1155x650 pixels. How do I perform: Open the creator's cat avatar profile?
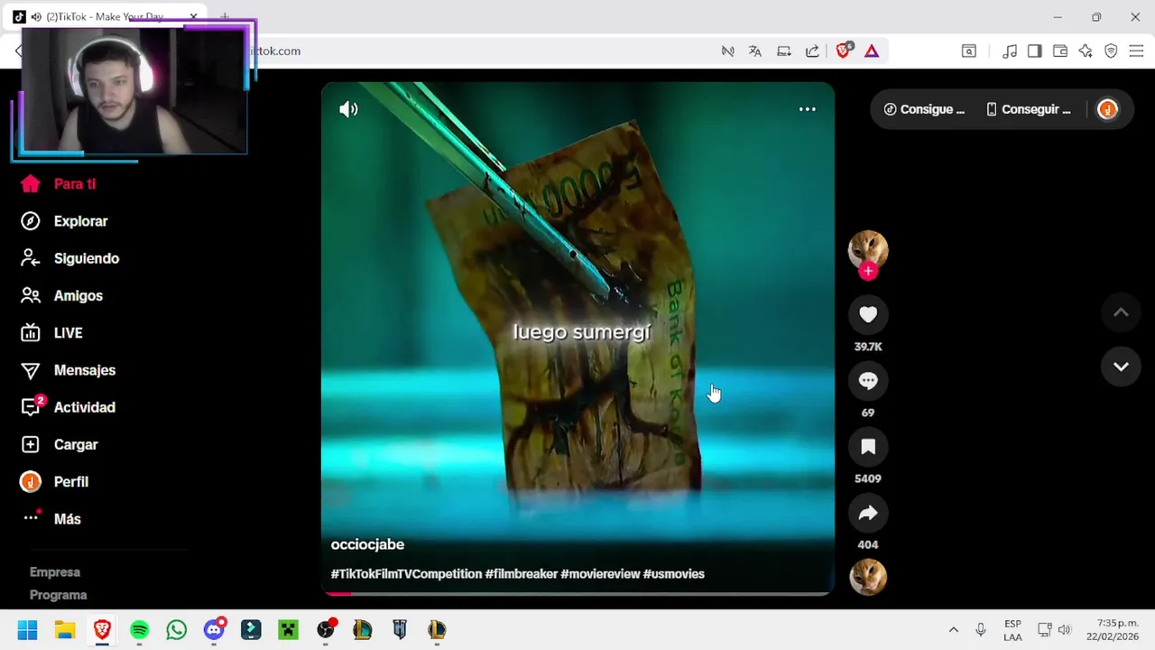pos(868,249)
